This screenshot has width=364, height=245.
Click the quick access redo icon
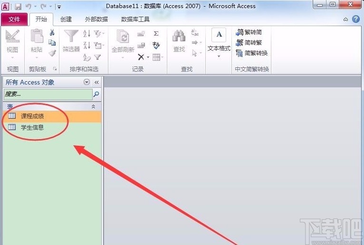pyautogui.click(x=43, y=7)
